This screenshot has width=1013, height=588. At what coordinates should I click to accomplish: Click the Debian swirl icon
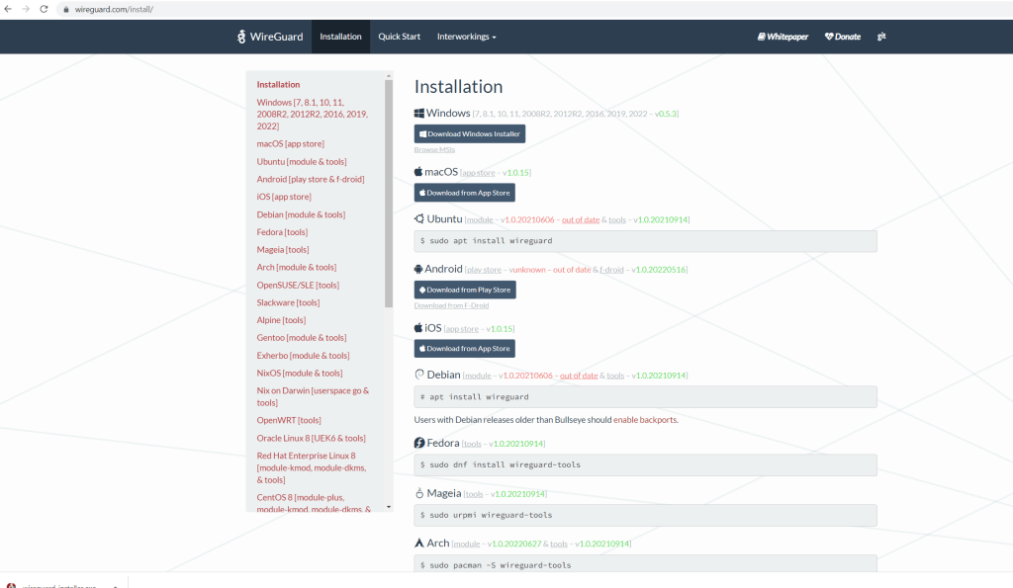click(419, 375)
